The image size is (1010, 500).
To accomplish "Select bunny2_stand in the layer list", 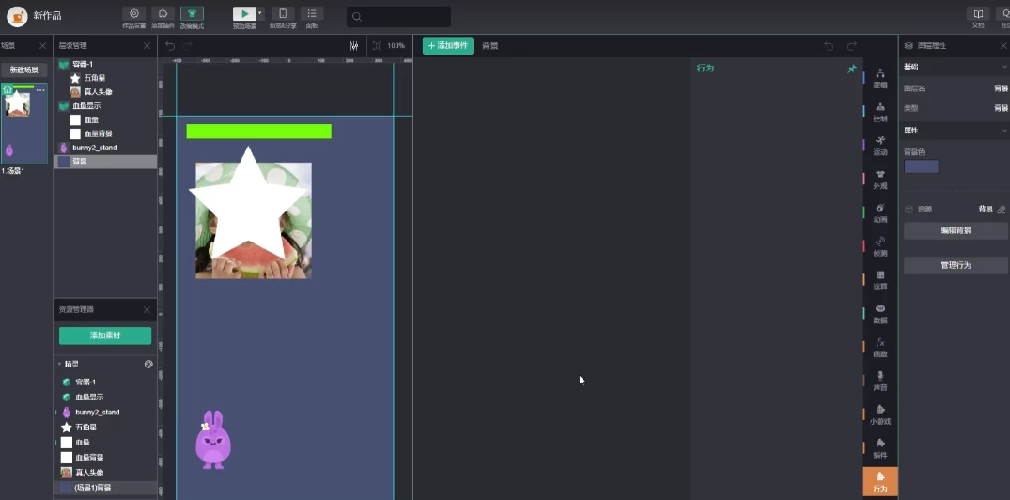I will [x=94, y=148].
